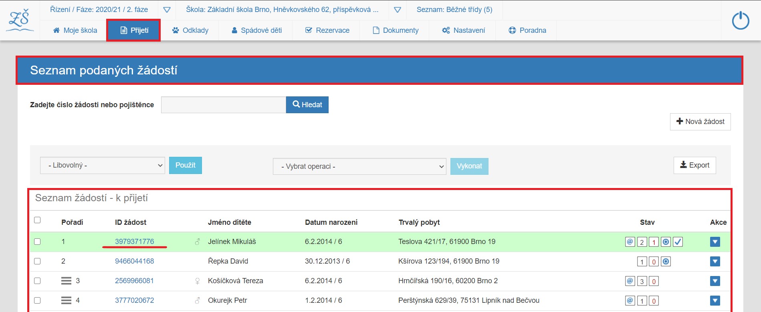Click the Hledat search button
761x312 pixels.
307,105
